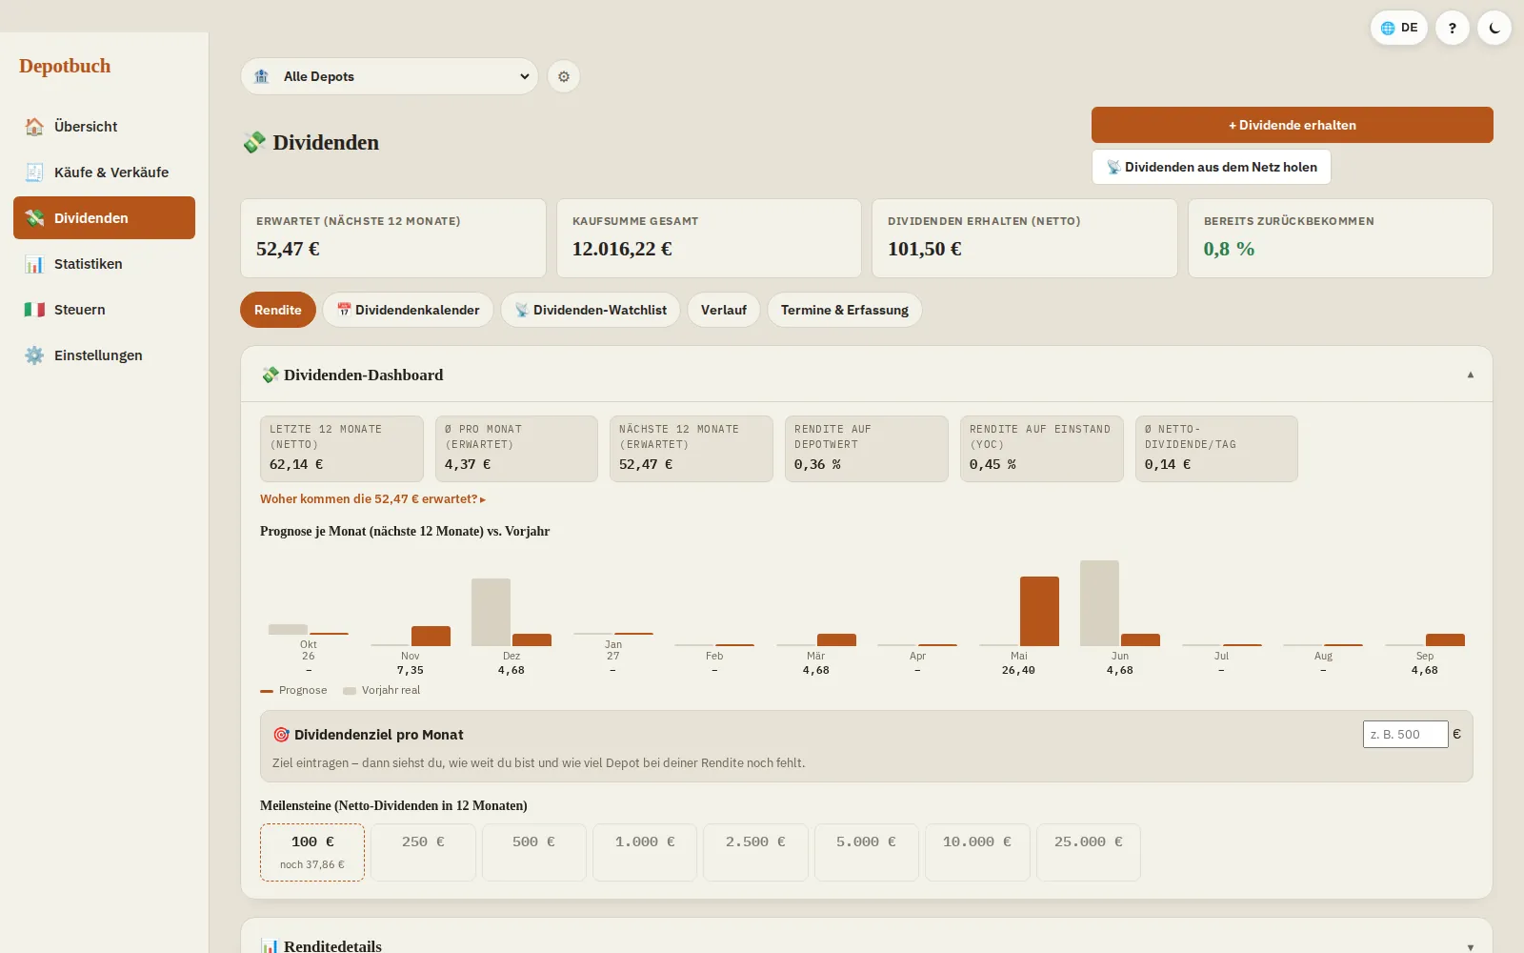The width and height of the screenshot is (1524, 953).
Task: Click the 'Kaufsumme gesamt' 12.016,22 € card
Action: point(709,238)
